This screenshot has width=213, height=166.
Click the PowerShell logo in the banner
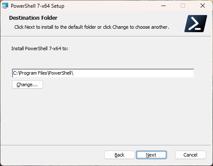point(196,24)
